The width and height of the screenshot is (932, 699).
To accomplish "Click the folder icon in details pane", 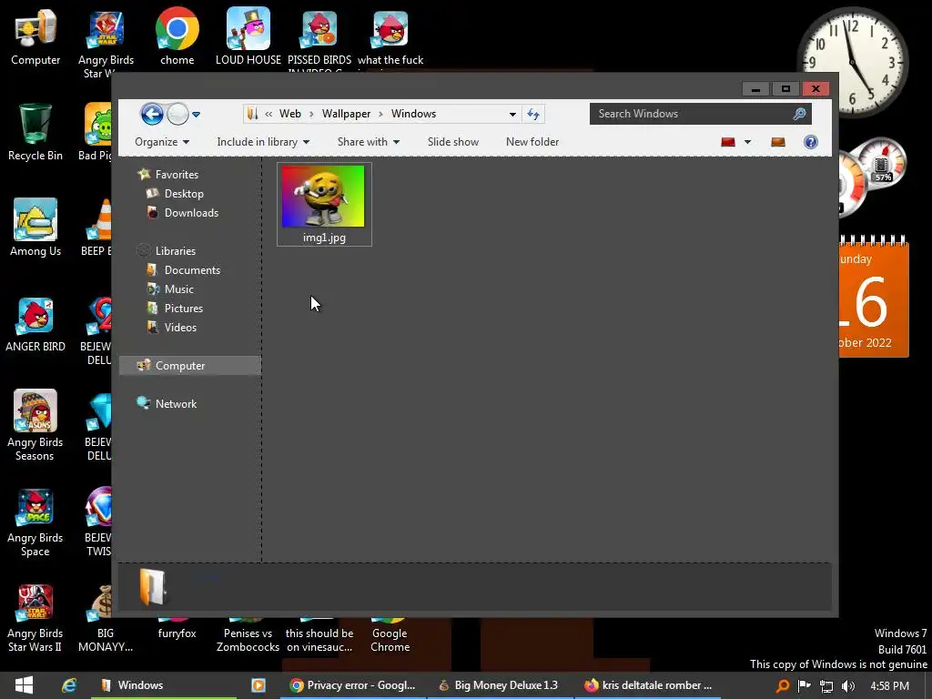I will (x=152, y=587).
